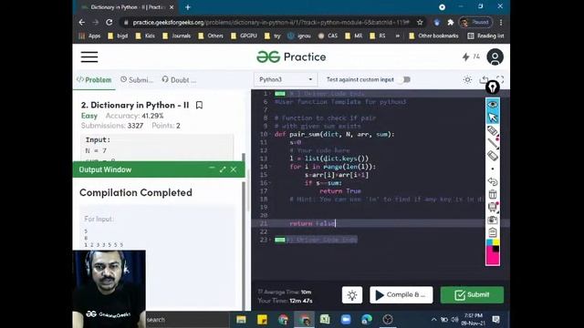584x328 pixels.
Task: Show hidden system tray icons
Action: (x=433, y=320)
